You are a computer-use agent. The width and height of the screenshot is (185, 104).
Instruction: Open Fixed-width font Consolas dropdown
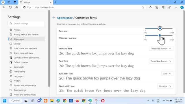pyautogui.click(x=165, y=86)
